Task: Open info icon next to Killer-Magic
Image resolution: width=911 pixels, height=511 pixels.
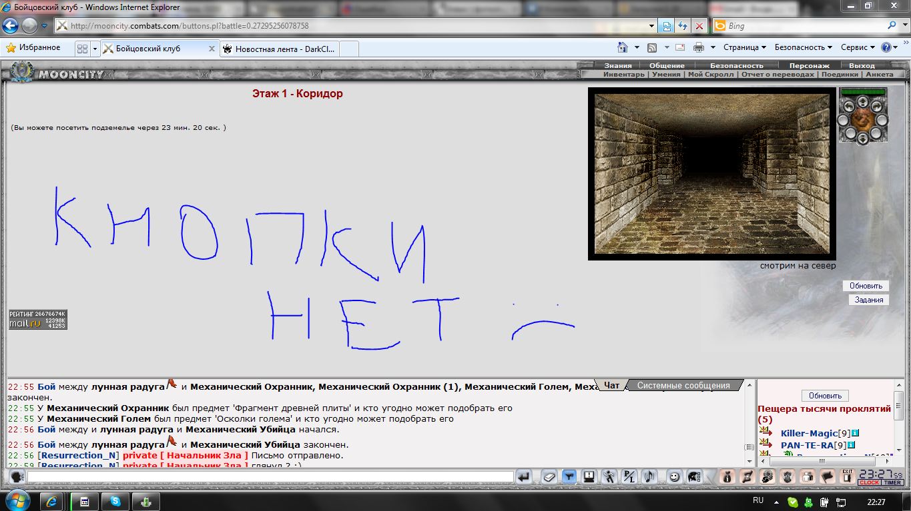Action: click(x=855, y=433)
